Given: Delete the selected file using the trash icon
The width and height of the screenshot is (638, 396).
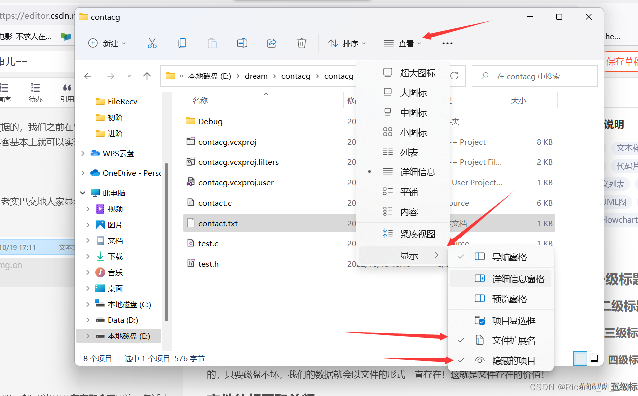Looking at the screenshot, I should [x=302, y=43].
